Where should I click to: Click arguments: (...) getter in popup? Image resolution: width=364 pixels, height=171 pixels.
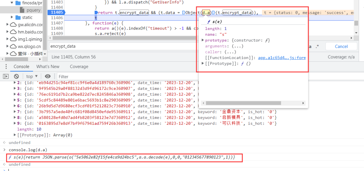pyautogui.click(x=224, y=46)
